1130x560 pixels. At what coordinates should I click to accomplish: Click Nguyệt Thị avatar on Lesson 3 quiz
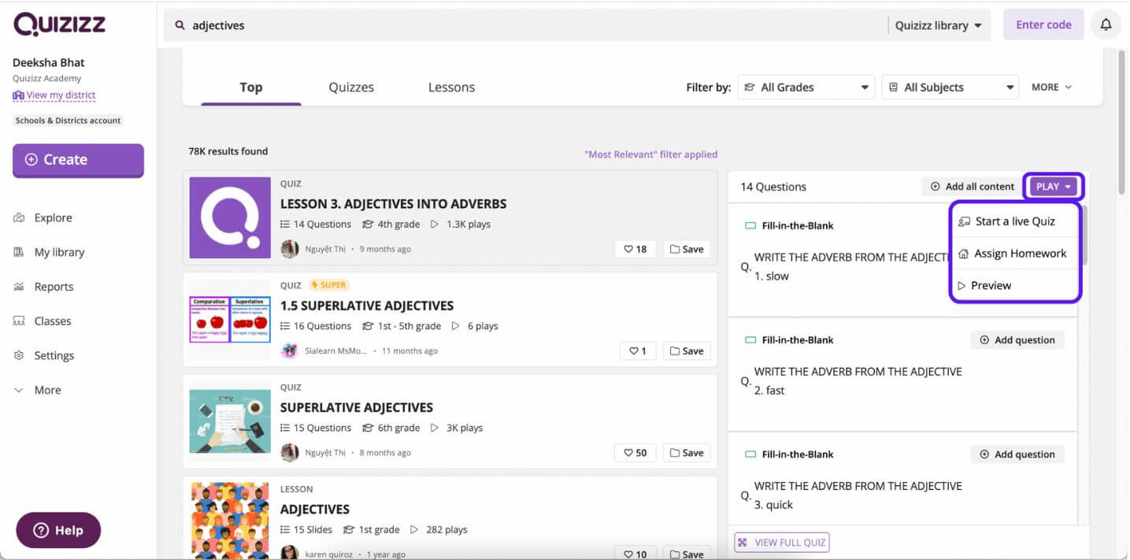click(290, 249)
